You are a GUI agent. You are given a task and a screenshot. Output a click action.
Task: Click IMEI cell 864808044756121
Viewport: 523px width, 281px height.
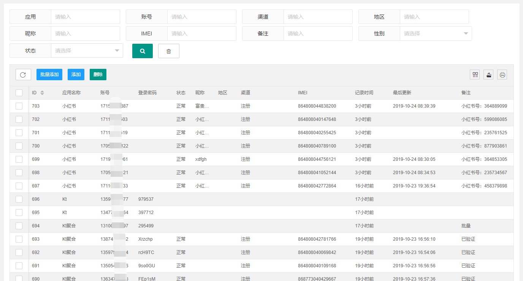click(x=317, y=159)
